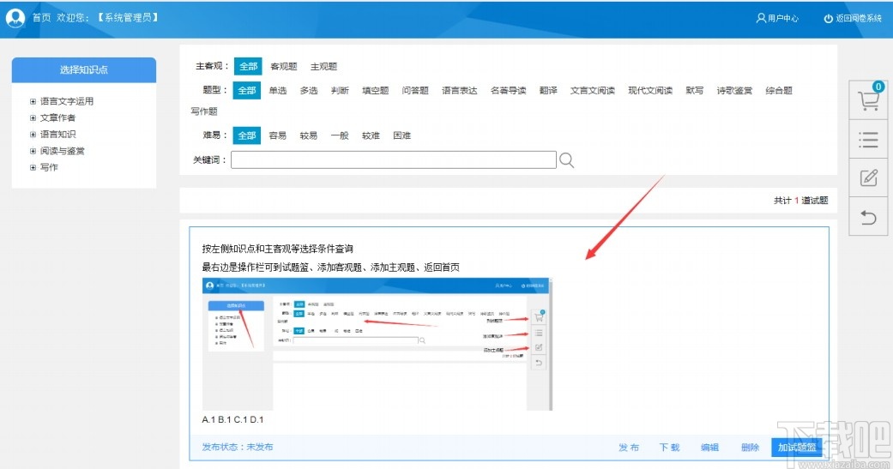The width and height of the screenshot is (893, 469).
Task: Filter difficulty 容易
Action: coord(278,135)
